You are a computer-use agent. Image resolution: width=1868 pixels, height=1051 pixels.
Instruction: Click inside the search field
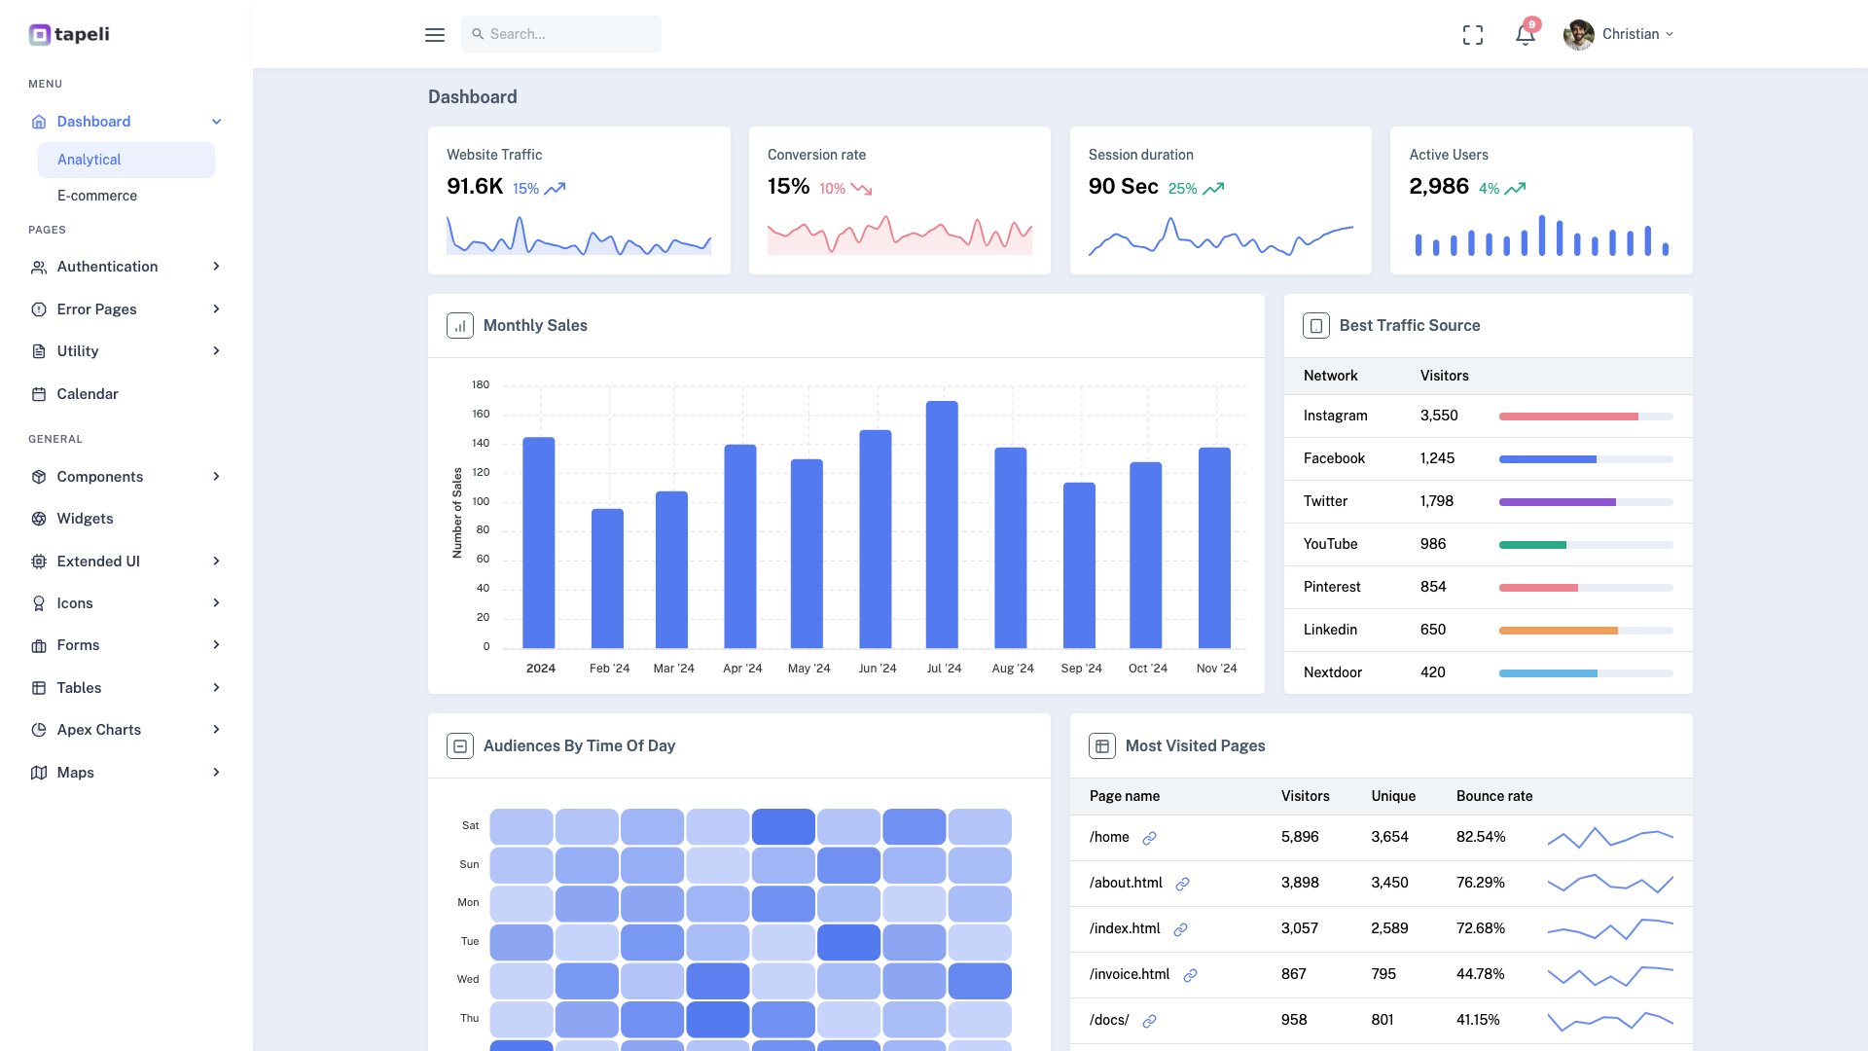[x=561, y=33]
